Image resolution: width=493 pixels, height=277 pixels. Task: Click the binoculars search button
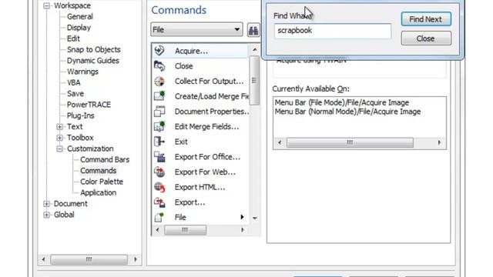coord(253,30)
